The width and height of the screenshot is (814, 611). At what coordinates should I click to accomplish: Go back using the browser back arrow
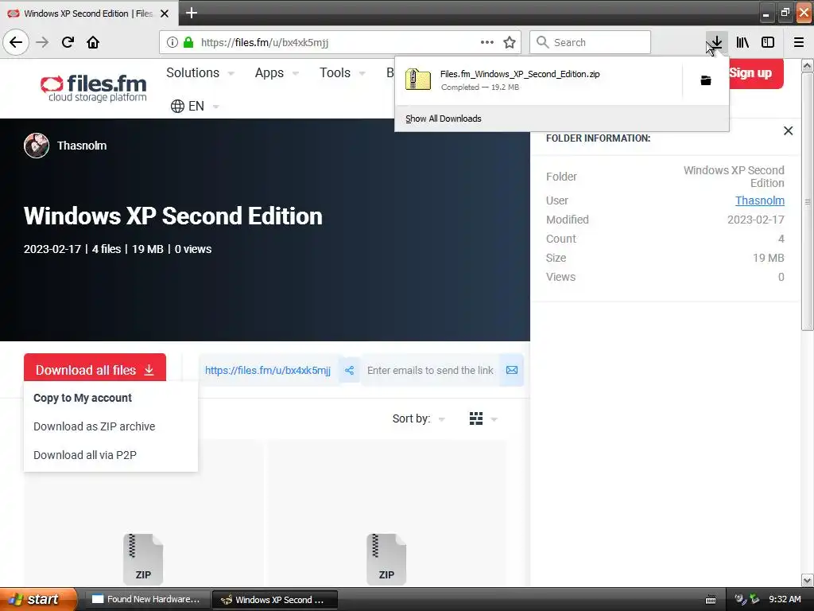click(x=16, y=42)
